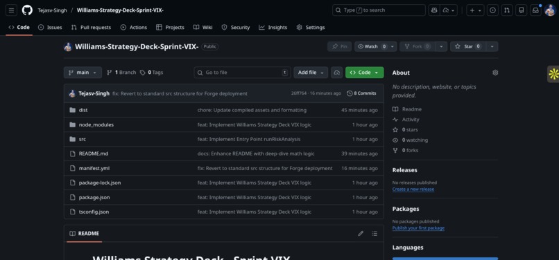Open README.md file

[x=94, y=154]
